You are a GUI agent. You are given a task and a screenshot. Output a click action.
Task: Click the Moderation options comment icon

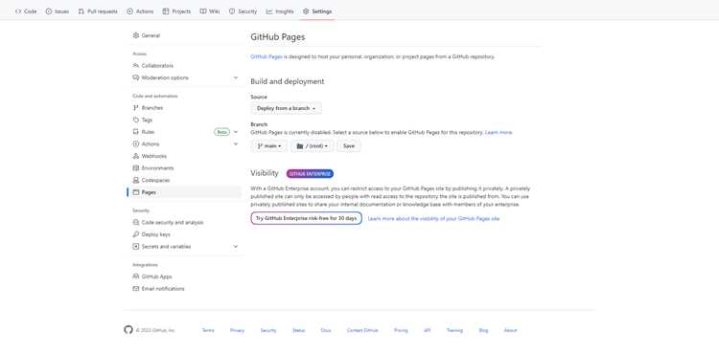point(136,77)
